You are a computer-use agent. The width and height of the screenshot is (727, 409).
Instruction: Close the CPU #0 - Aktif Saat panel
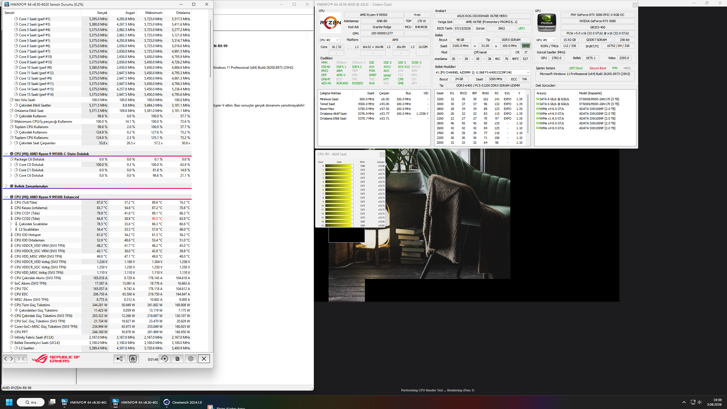pos(382,154)
